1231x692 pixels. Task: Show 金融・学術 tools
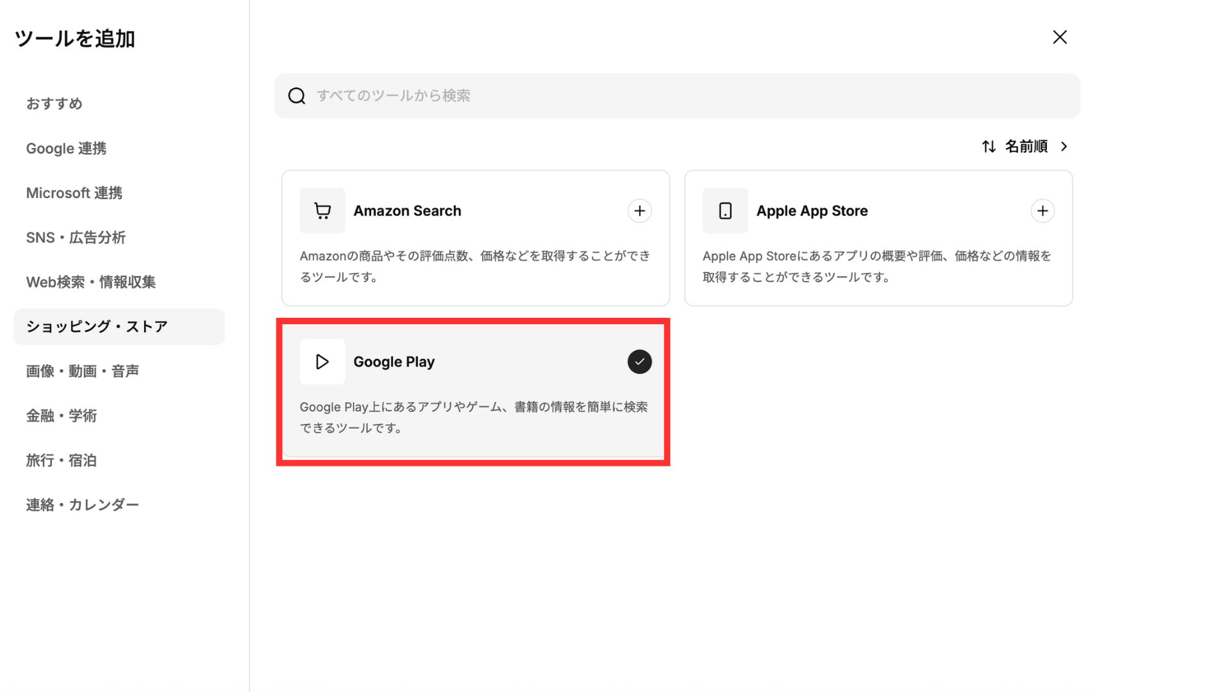62,416
